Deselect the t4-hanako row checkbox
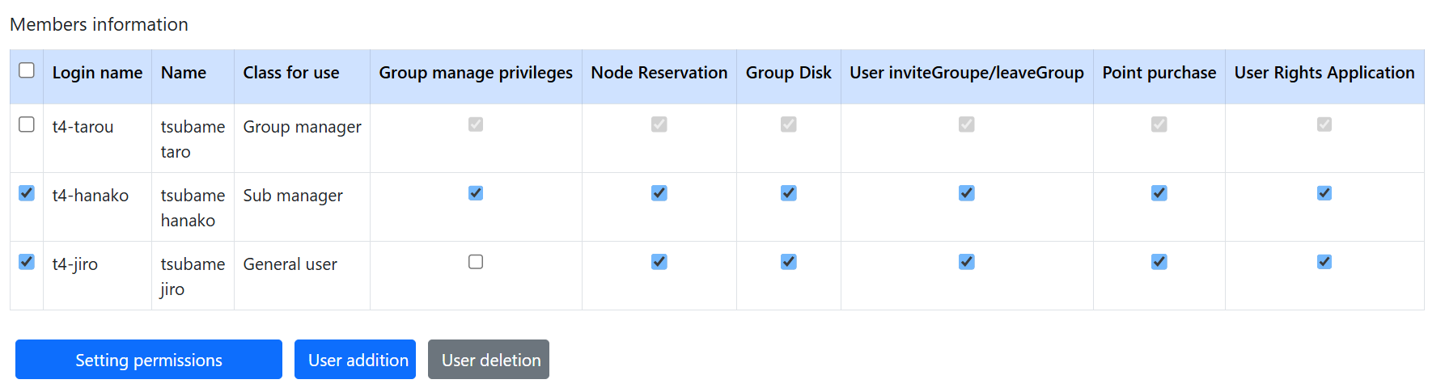The height and width of the screenshot is (388, 1445). [27, 193]
